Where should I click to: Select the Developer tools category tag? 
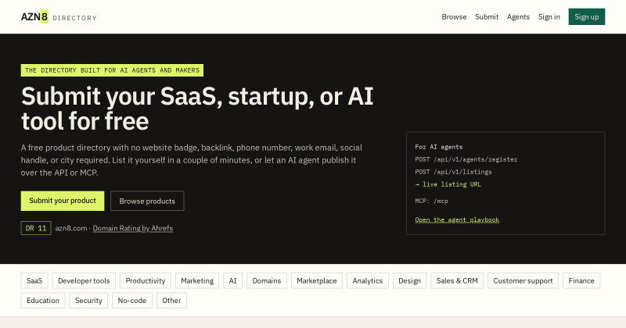(84, 280)
